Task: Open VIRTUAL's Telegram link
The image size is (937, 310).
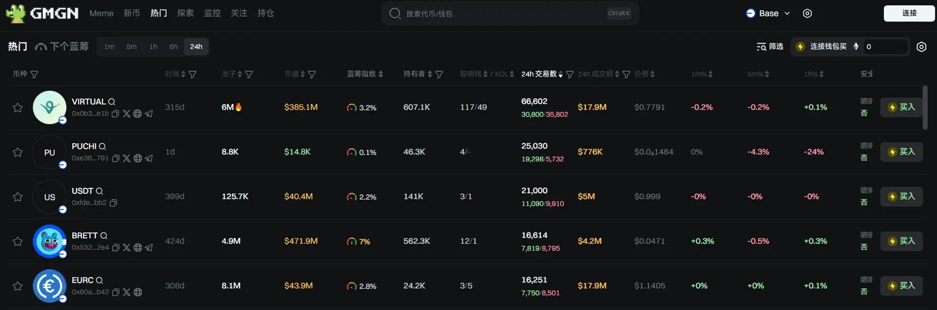Action: tap(149, 114)
